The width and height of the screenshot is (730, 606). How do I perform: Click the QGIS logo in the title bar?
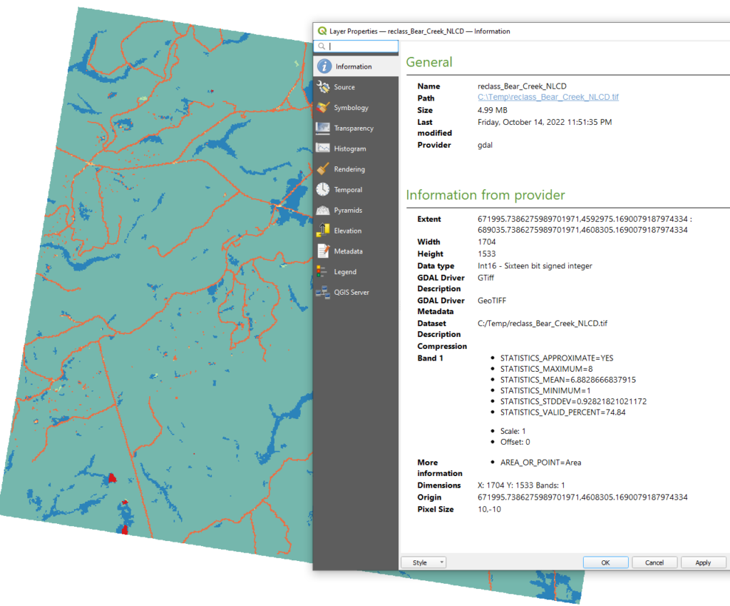[322, 31]
